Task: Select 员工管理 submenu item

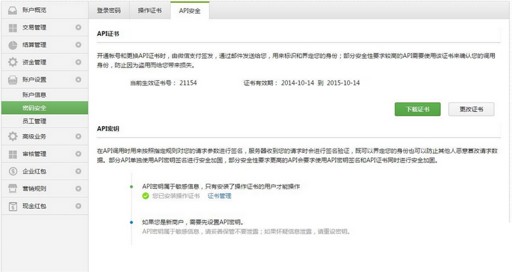Action: (34, 121)
